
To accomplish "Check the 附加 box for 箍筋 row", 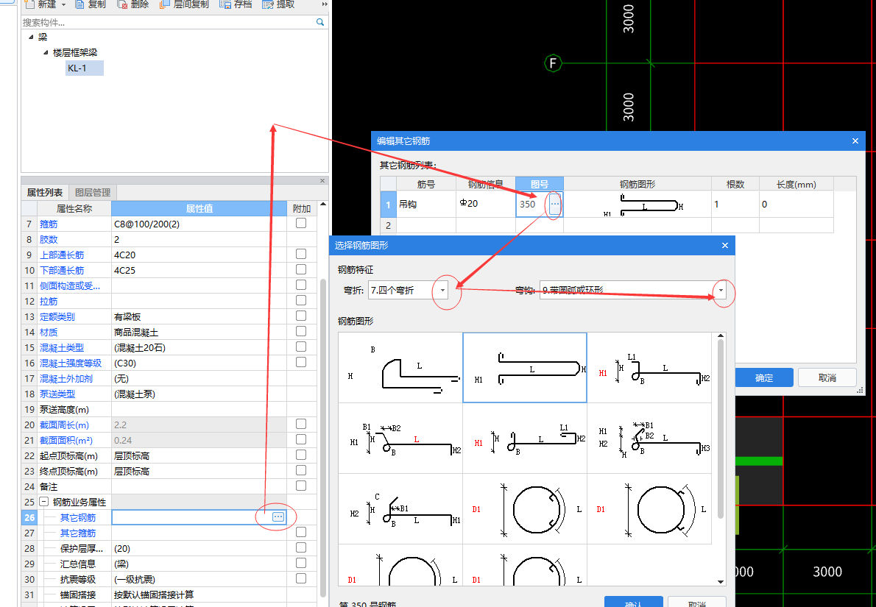I will pyautogui.click(x=301, y=224).
